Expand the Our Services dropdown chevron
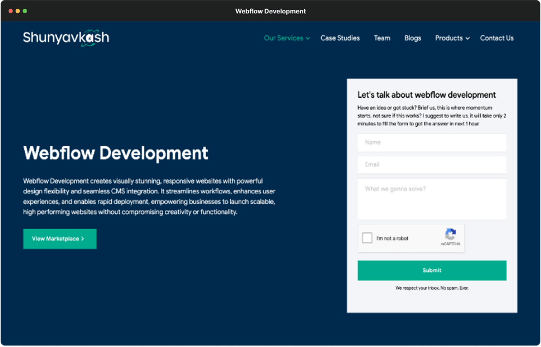541x347 pixels. coord(308,38)
